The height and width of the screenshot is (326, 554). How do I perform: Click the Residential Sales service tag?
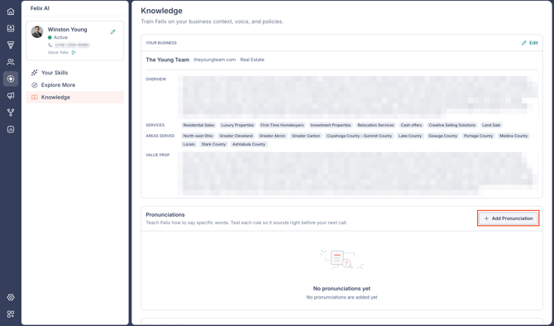[x=198, y=125]
